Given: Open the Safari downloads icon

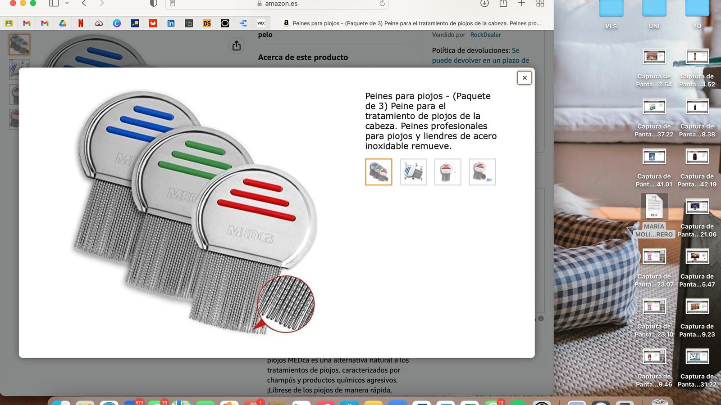Looking at the screenshot, I should pos(484,4).
